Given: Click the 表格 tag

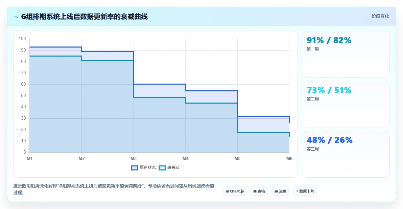Looking at the screenshot, I should pos(259,191).
